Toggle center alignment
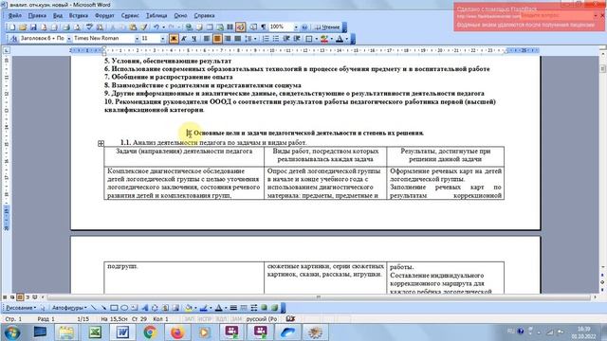 tap(217, 38)
